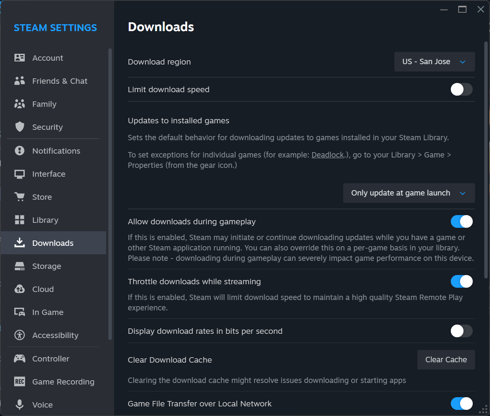490x416 pixels.
Task: Click the window resize grip in bottom corner
Action: click(x=483, y=409)
